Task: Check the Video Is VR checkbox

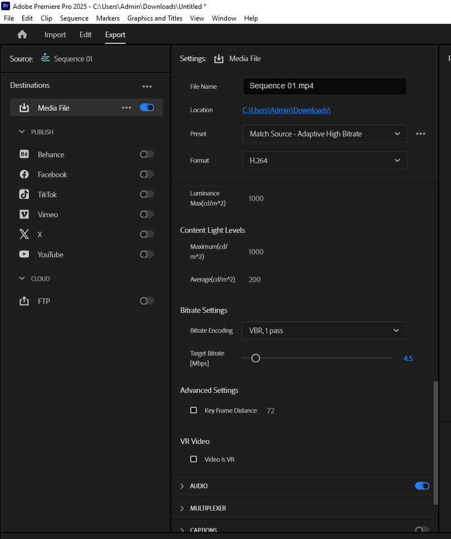Action: 194,459
